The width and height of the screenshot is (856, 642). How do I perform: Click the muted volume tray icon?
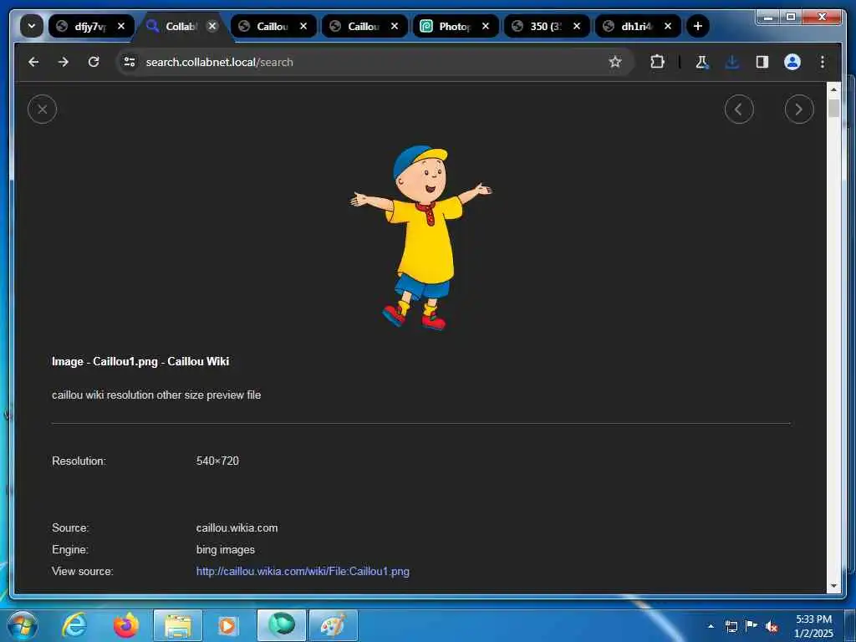(772, 627)
